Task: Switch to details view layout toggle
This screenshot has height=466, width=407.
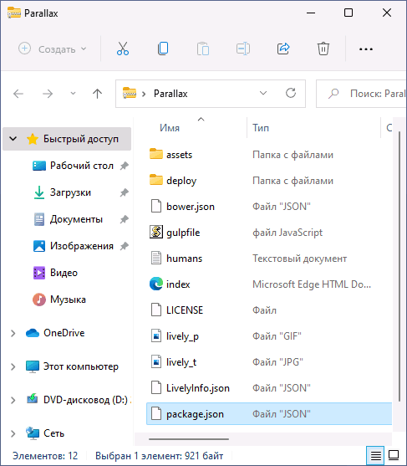Action: 375,455
